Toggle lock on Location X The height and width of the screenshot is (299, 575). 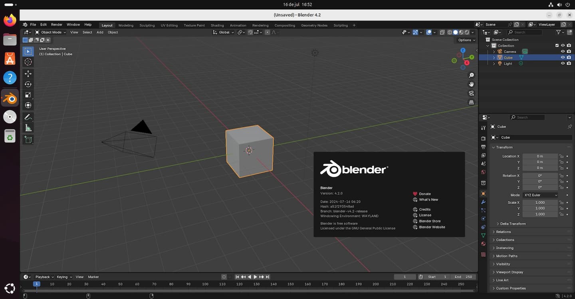(561, 156)
